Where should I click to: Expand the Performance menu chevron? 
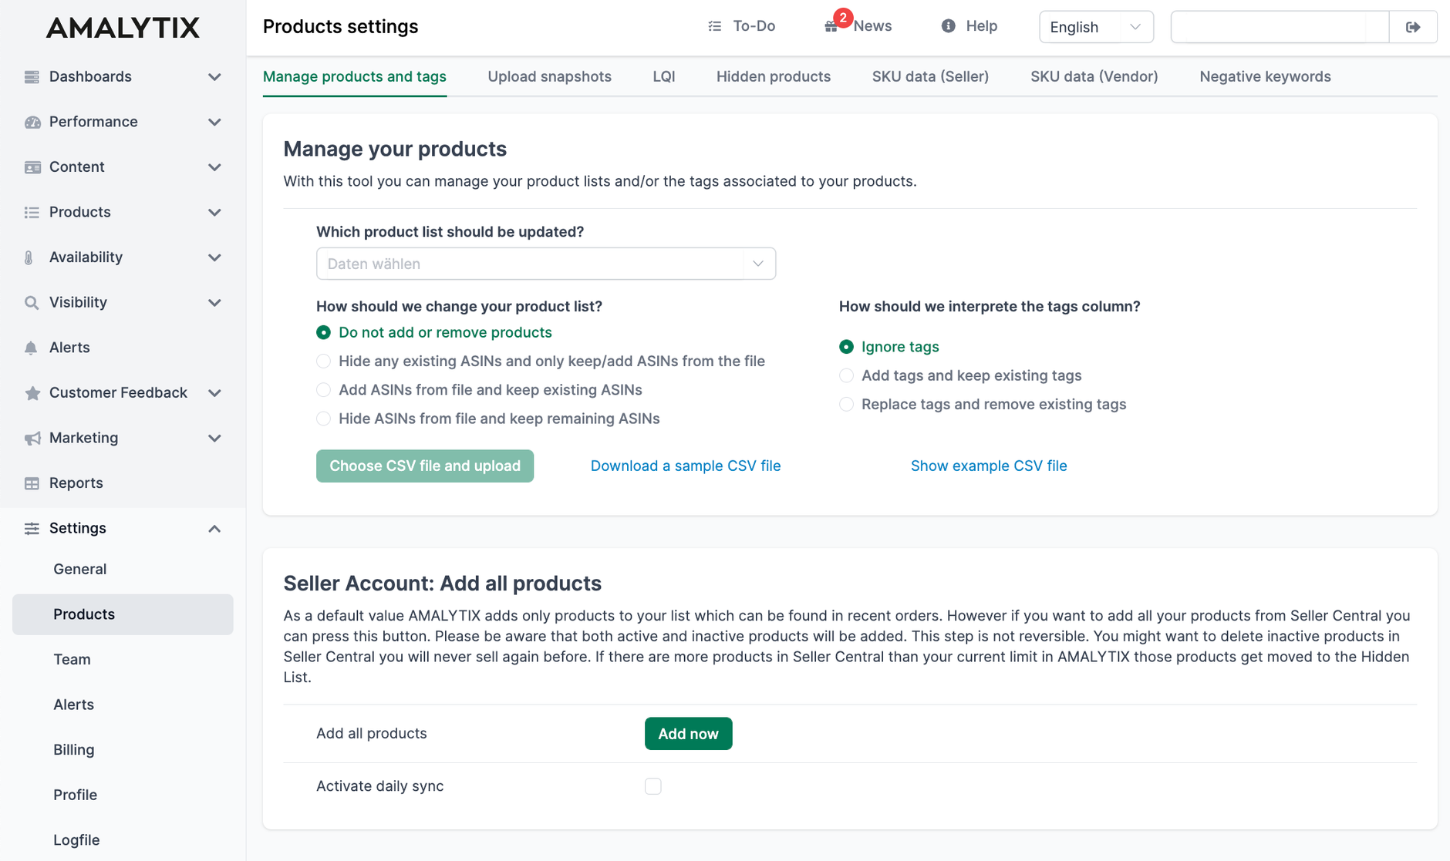[214, 122]
